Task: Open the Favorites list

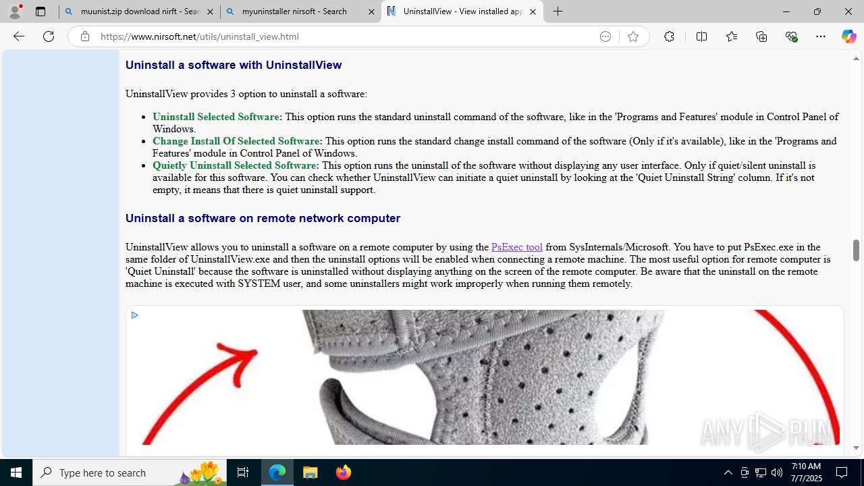Action: pyautogui.click(x=732, y=36)
